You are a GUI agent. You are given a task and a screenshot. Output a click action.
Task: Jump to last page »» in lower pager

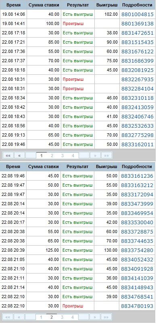[x=106, y=317]
